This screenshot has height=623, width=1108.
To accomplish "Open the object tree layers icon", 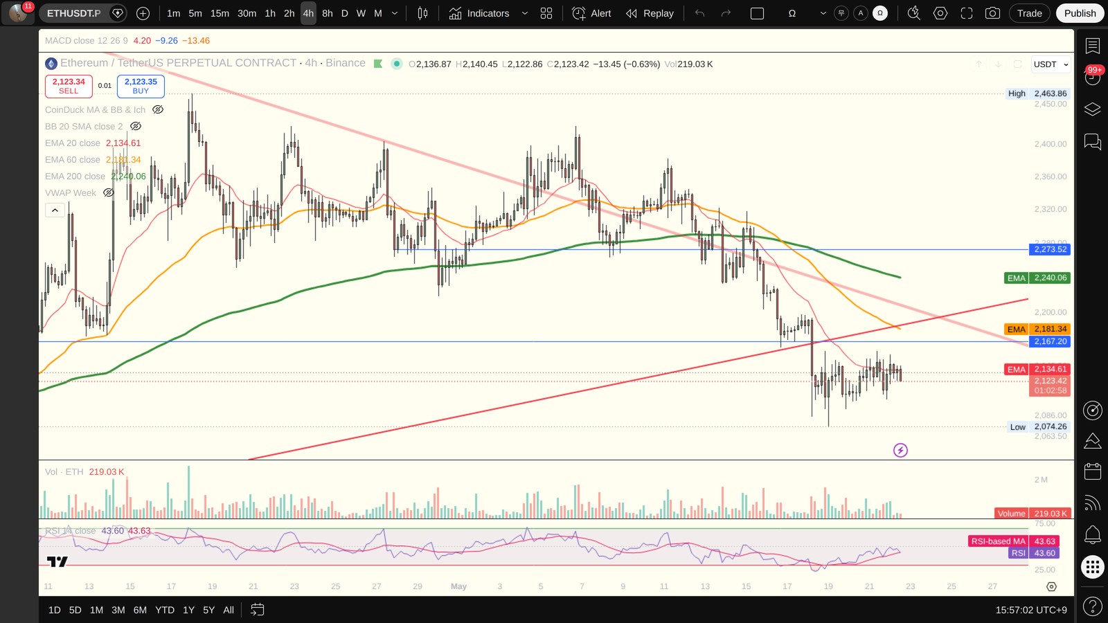I will [x=1092, y=109].
